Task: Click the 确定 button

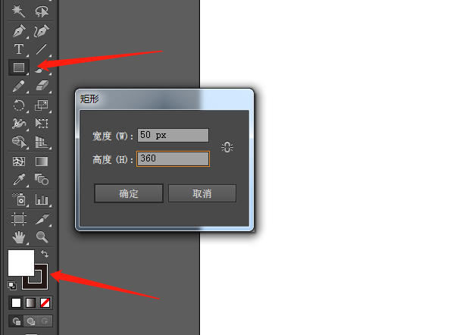Action: click(x=129, y=193)
